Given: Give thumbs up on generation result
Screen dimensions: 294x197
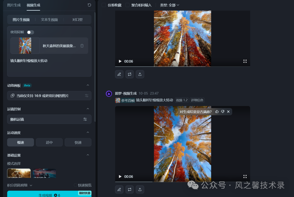Looking at the screenshot, I should click(x=217, y=112).
